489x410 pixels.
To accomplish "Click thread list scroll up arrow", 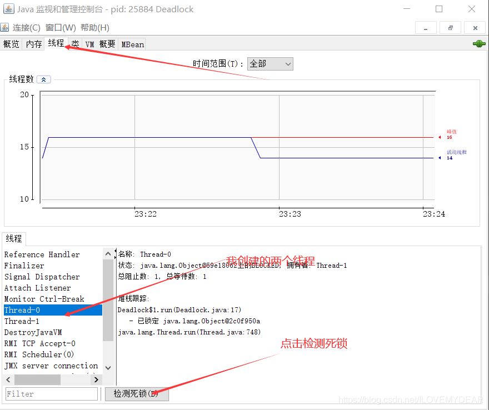I will [x=108, y=254].
